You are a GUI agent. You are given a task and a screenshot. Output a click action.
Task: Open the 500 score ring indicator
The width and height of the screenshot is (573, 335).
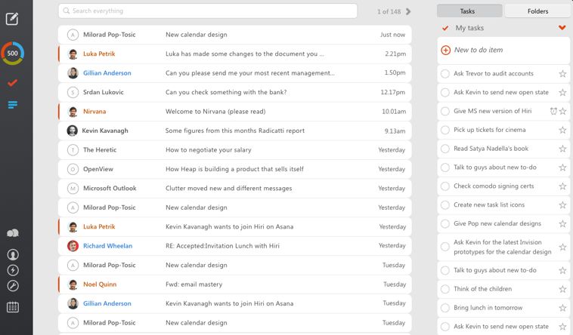pos(12,54)
